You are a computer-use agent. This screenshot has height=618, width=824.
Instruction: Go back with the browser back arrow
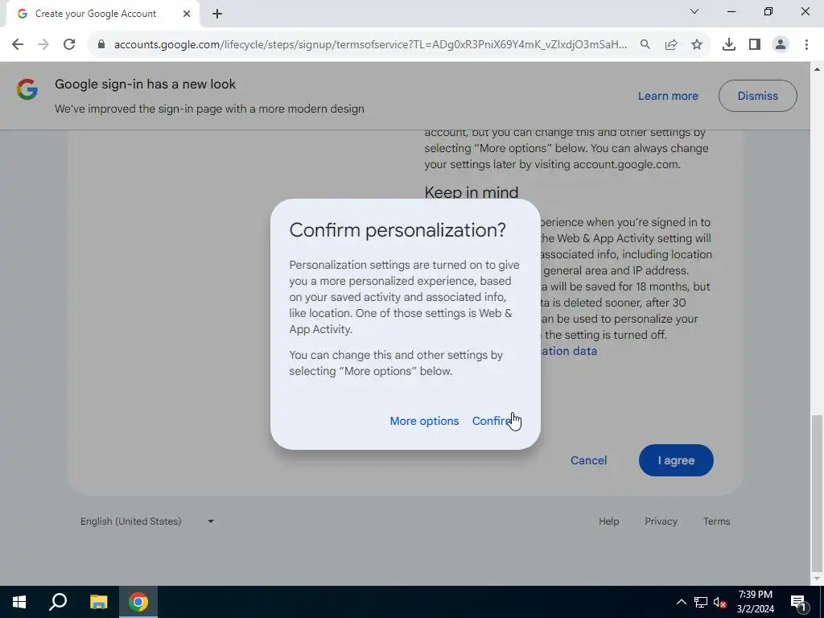pyautogui.click(x=18, y=44)
